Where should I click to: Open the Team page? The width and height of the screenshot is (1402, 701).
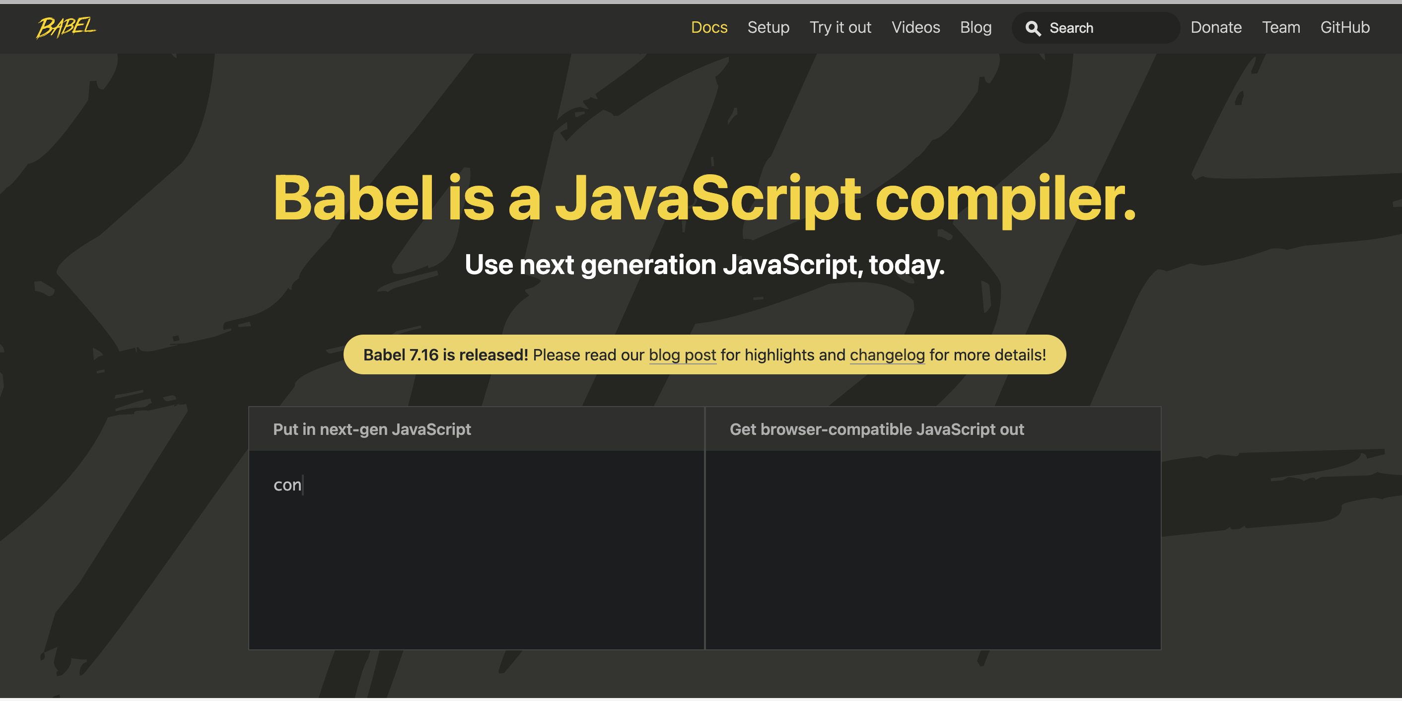click(1281, 27)
